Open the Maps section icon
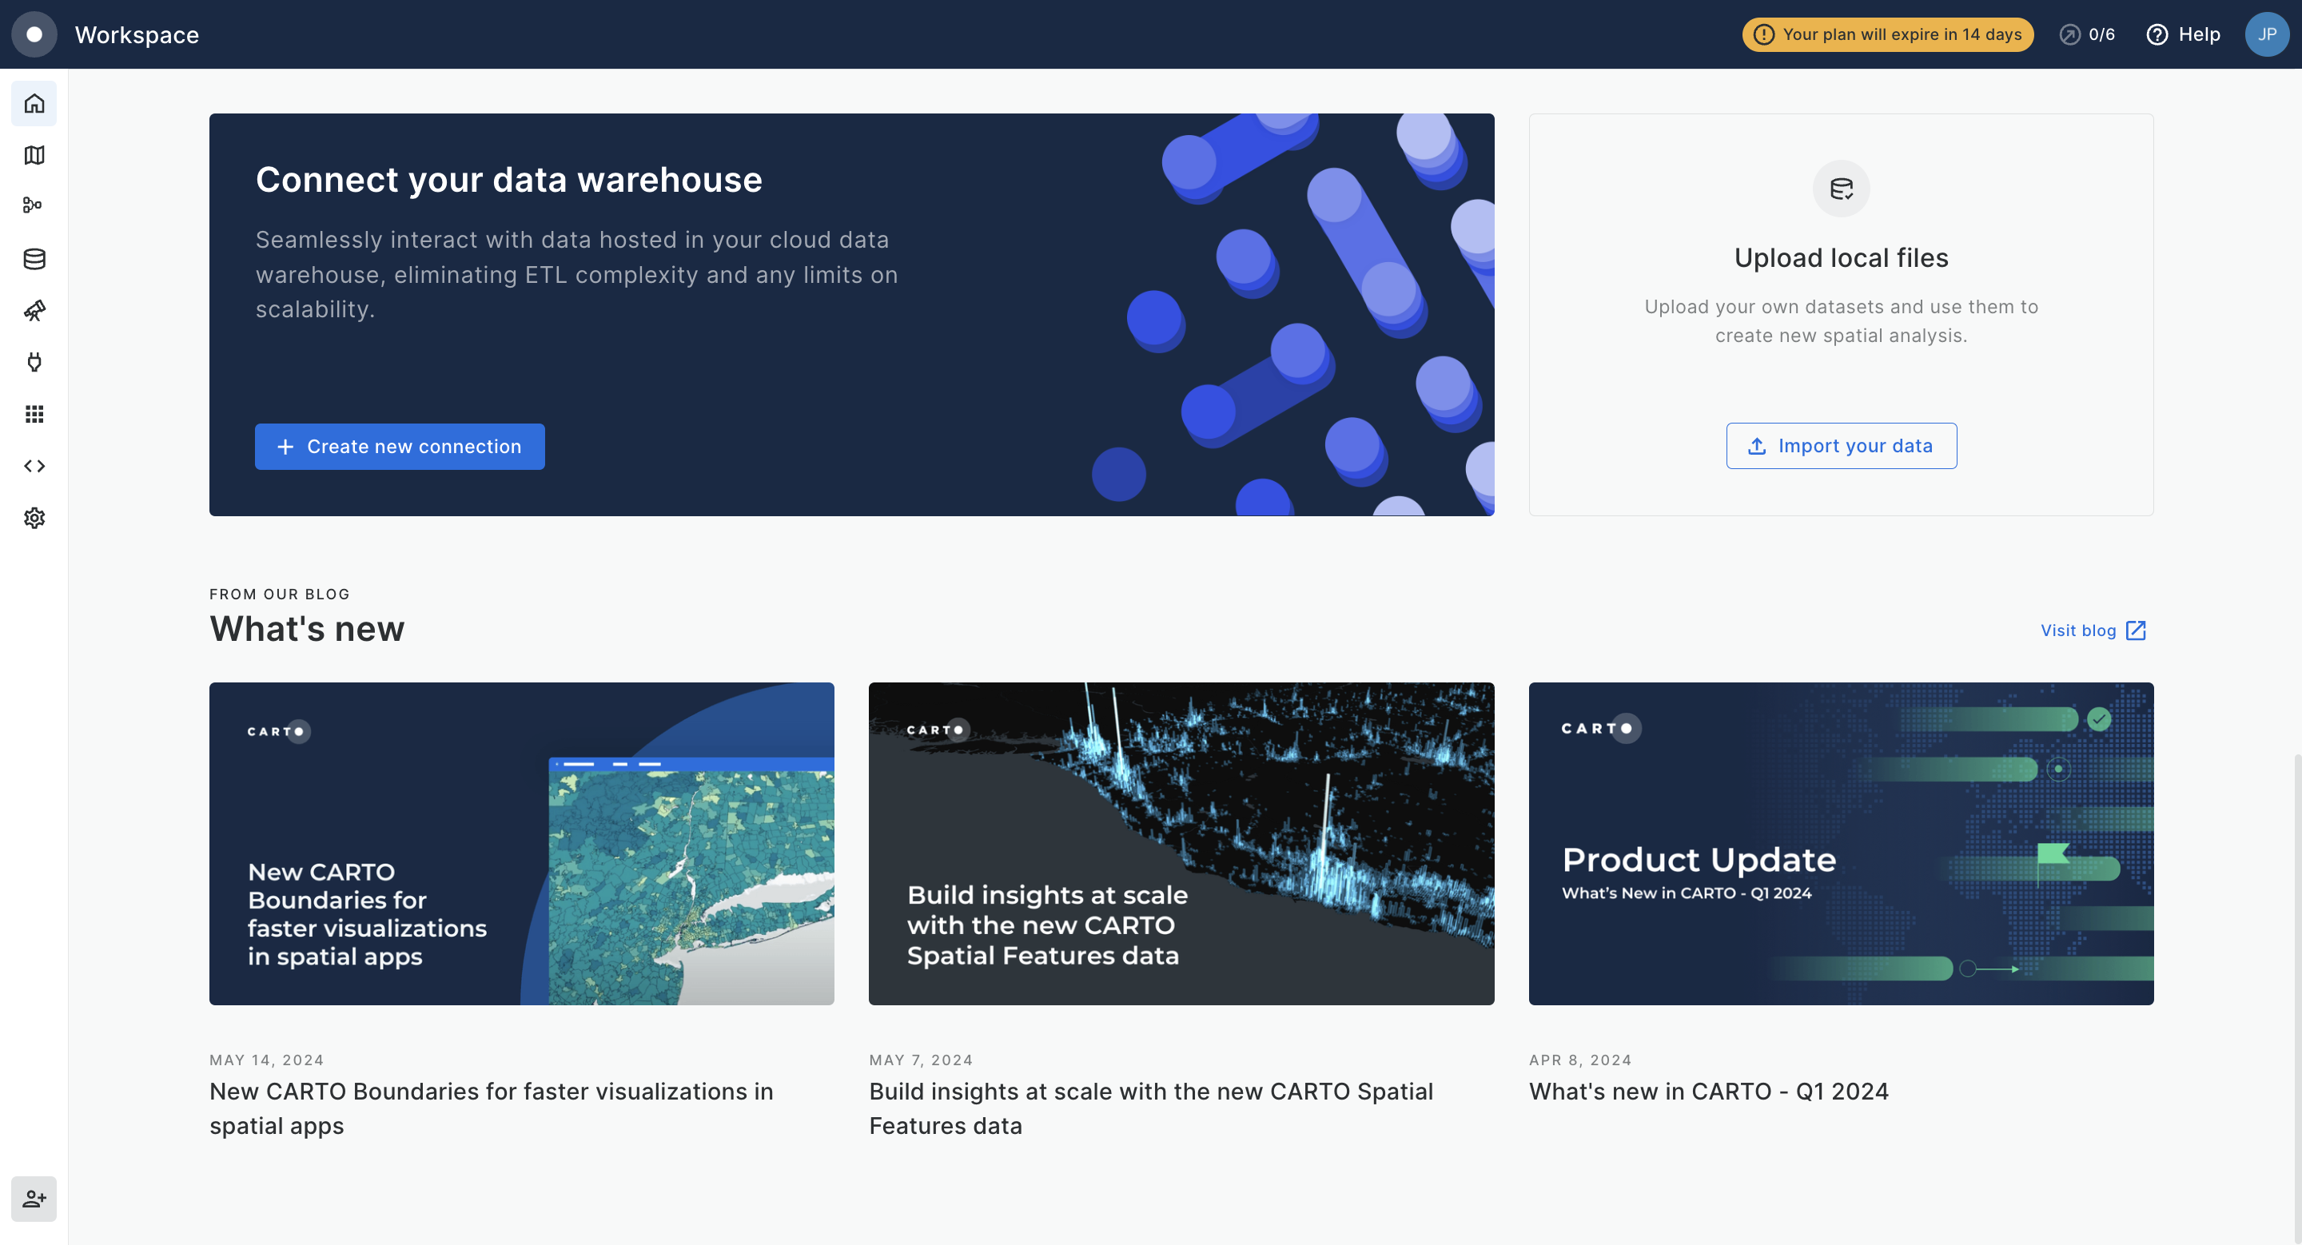The width and height of the screenshot is (2302, 1245). point(34,155)
